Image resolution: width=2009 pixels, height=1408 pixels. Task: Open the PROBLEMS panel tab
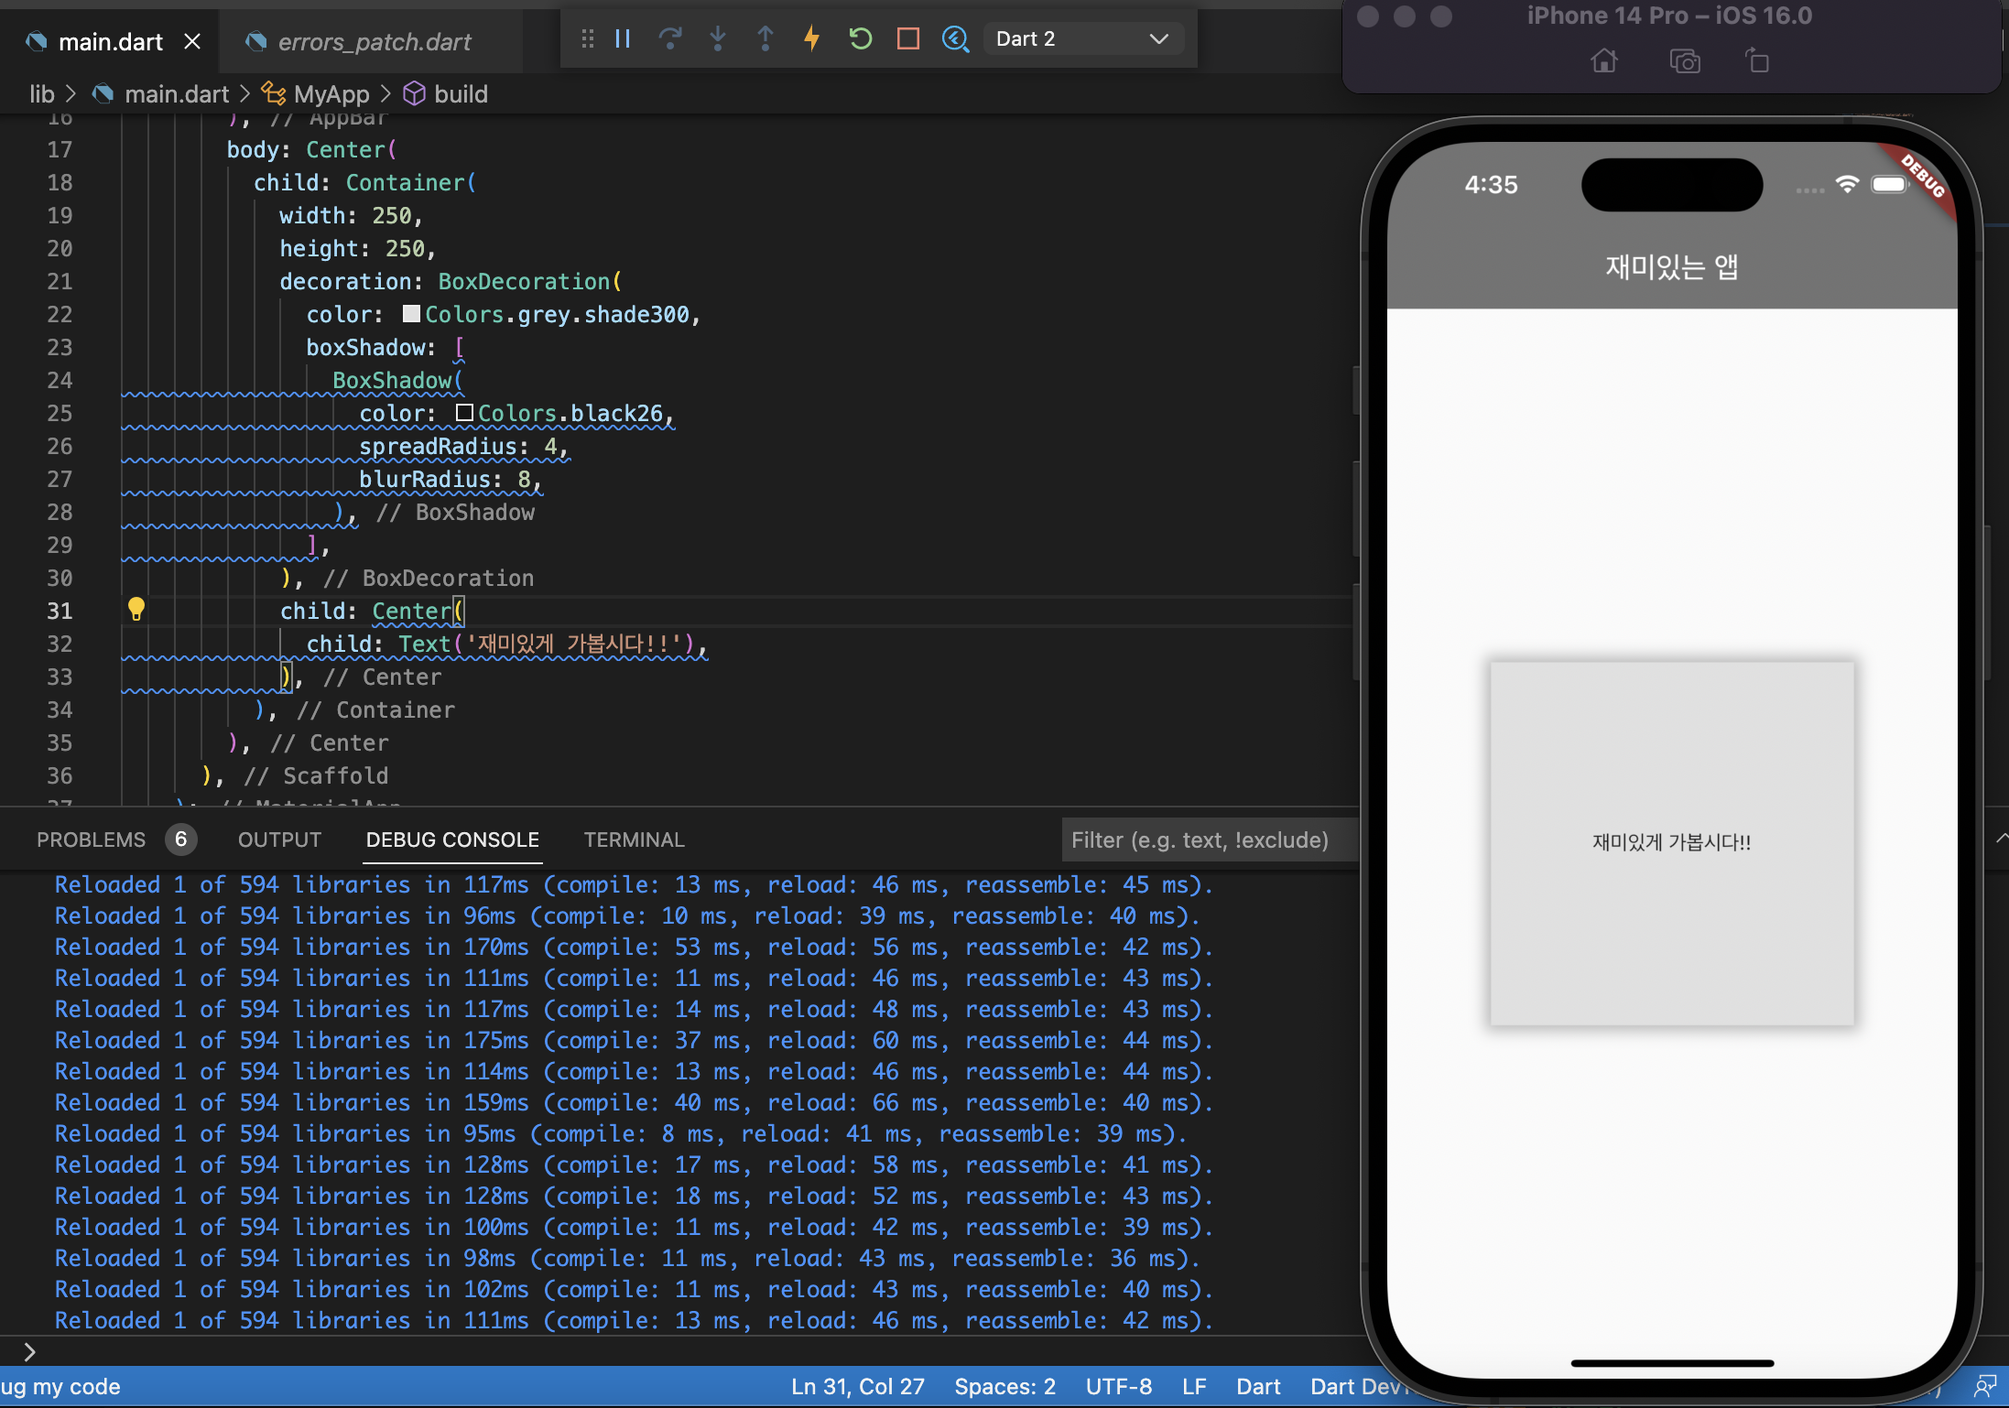(91, 839)
